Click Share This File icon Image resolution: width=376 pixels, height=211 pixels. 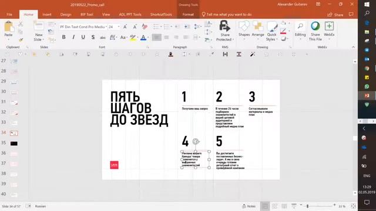point(315,26)
